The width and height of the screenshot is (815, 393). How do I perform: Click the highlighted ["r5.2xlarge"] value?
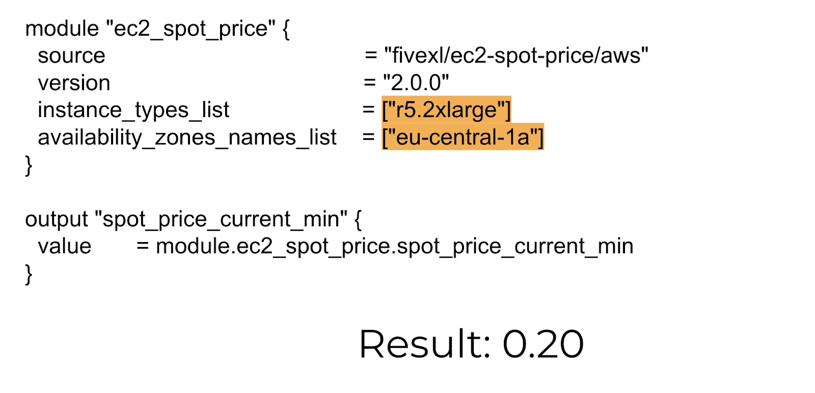click(446, 110)
